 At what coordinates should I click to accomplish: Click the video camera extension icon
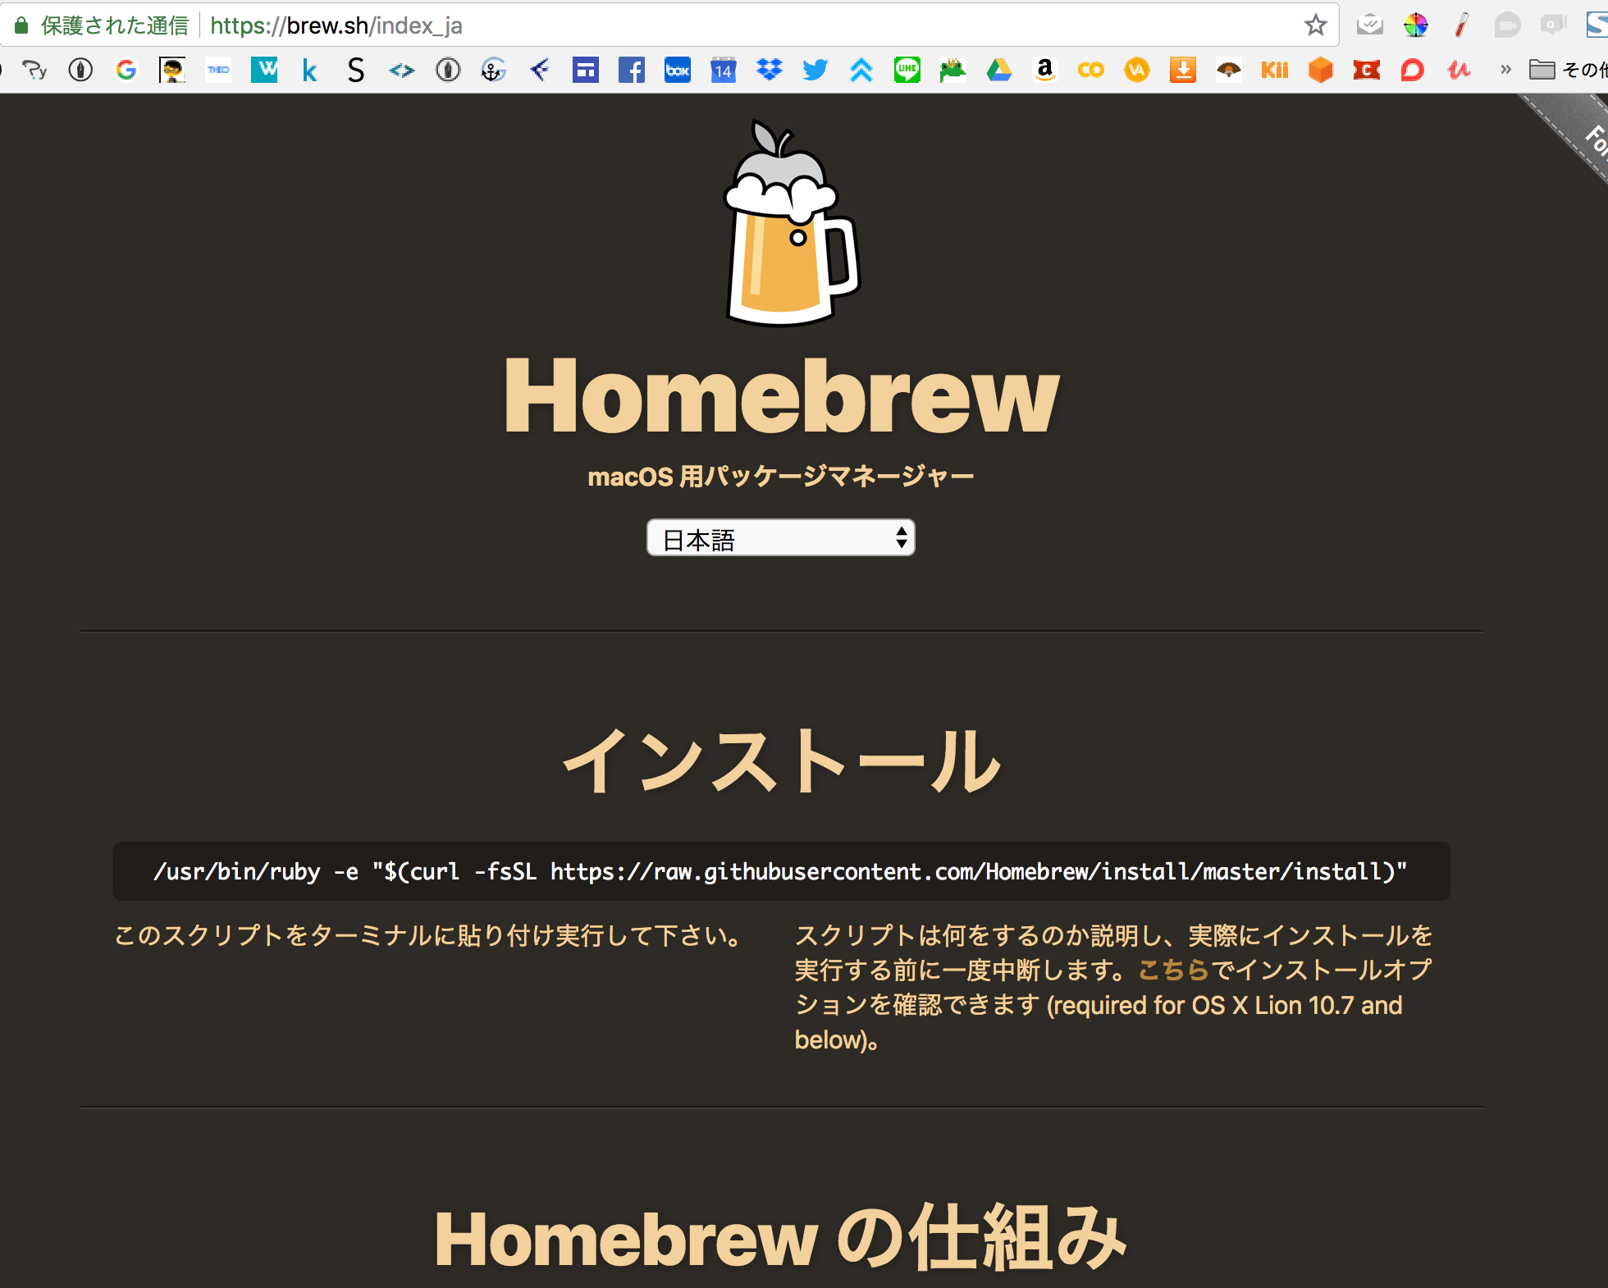(x=1507, y=25)
